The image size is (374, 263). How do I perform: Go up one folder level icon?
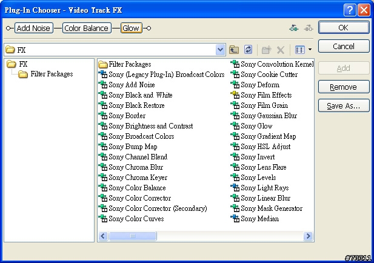click(x=234, y=50)
